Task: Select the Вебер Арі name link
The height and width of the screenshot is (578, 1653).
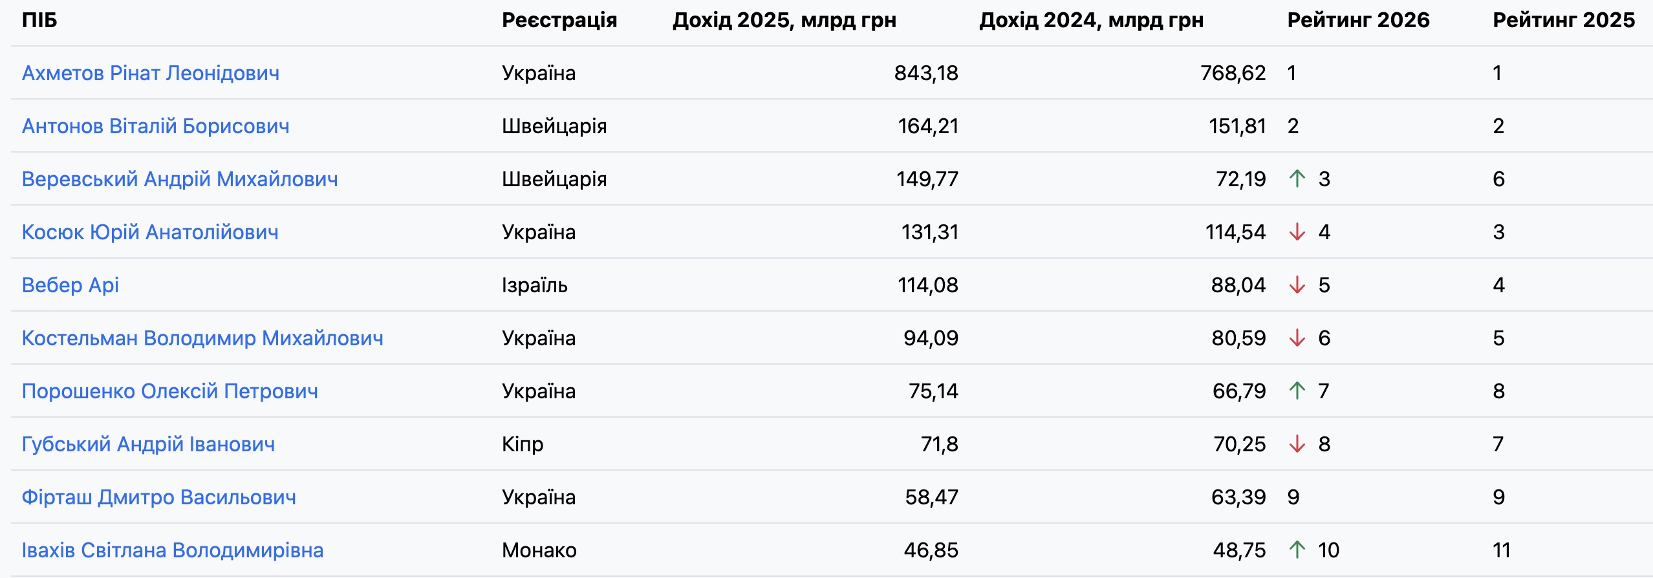Action: click(70, 285)
